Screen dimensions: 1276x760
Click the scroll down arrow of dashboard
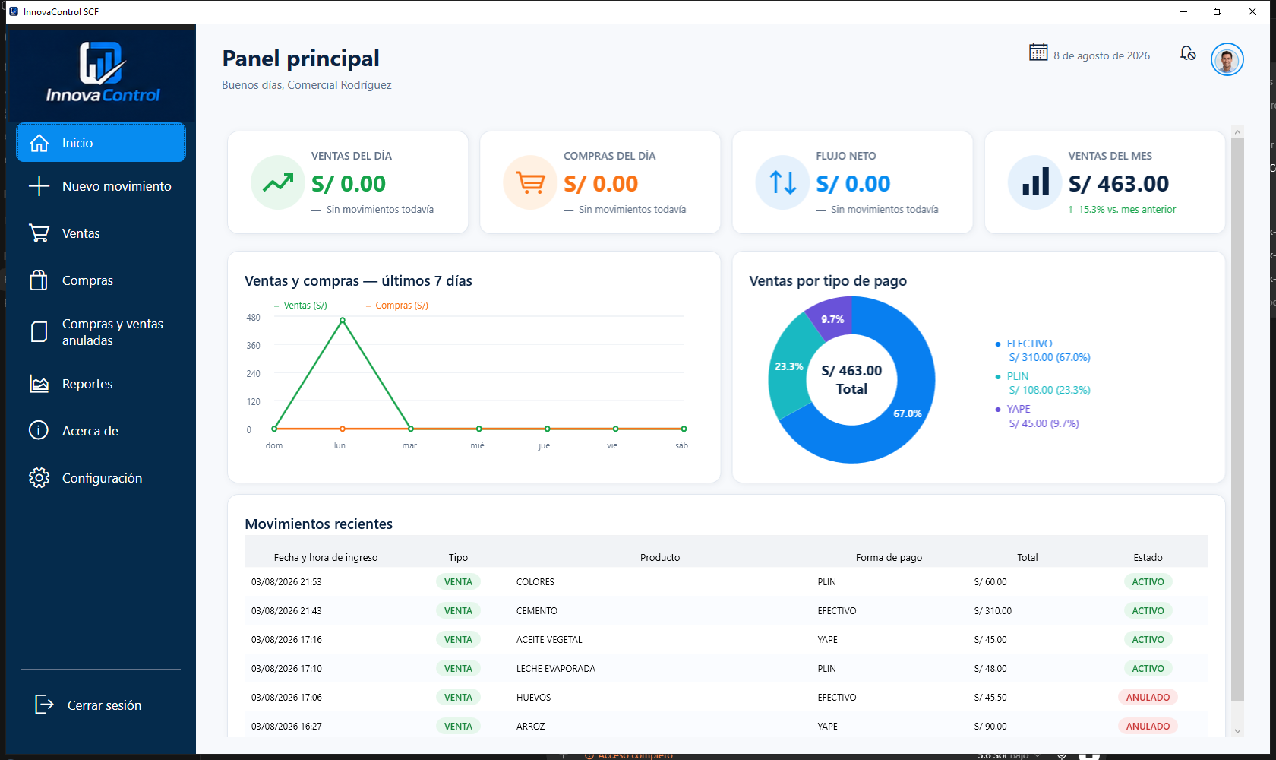click(x=1238, y=731)
